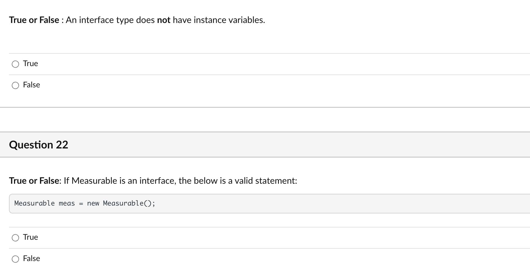This screenshot has height=277, width=530.
Task: Select False radio for instance variables question
Action: tap(15, 85)
